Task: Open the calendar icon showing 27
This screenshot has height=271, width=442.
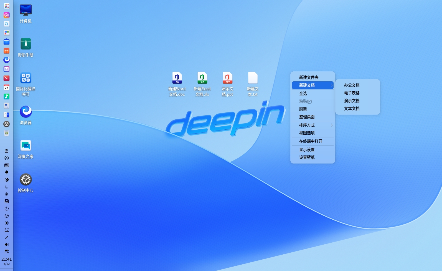Action: (x=7, y=87)
